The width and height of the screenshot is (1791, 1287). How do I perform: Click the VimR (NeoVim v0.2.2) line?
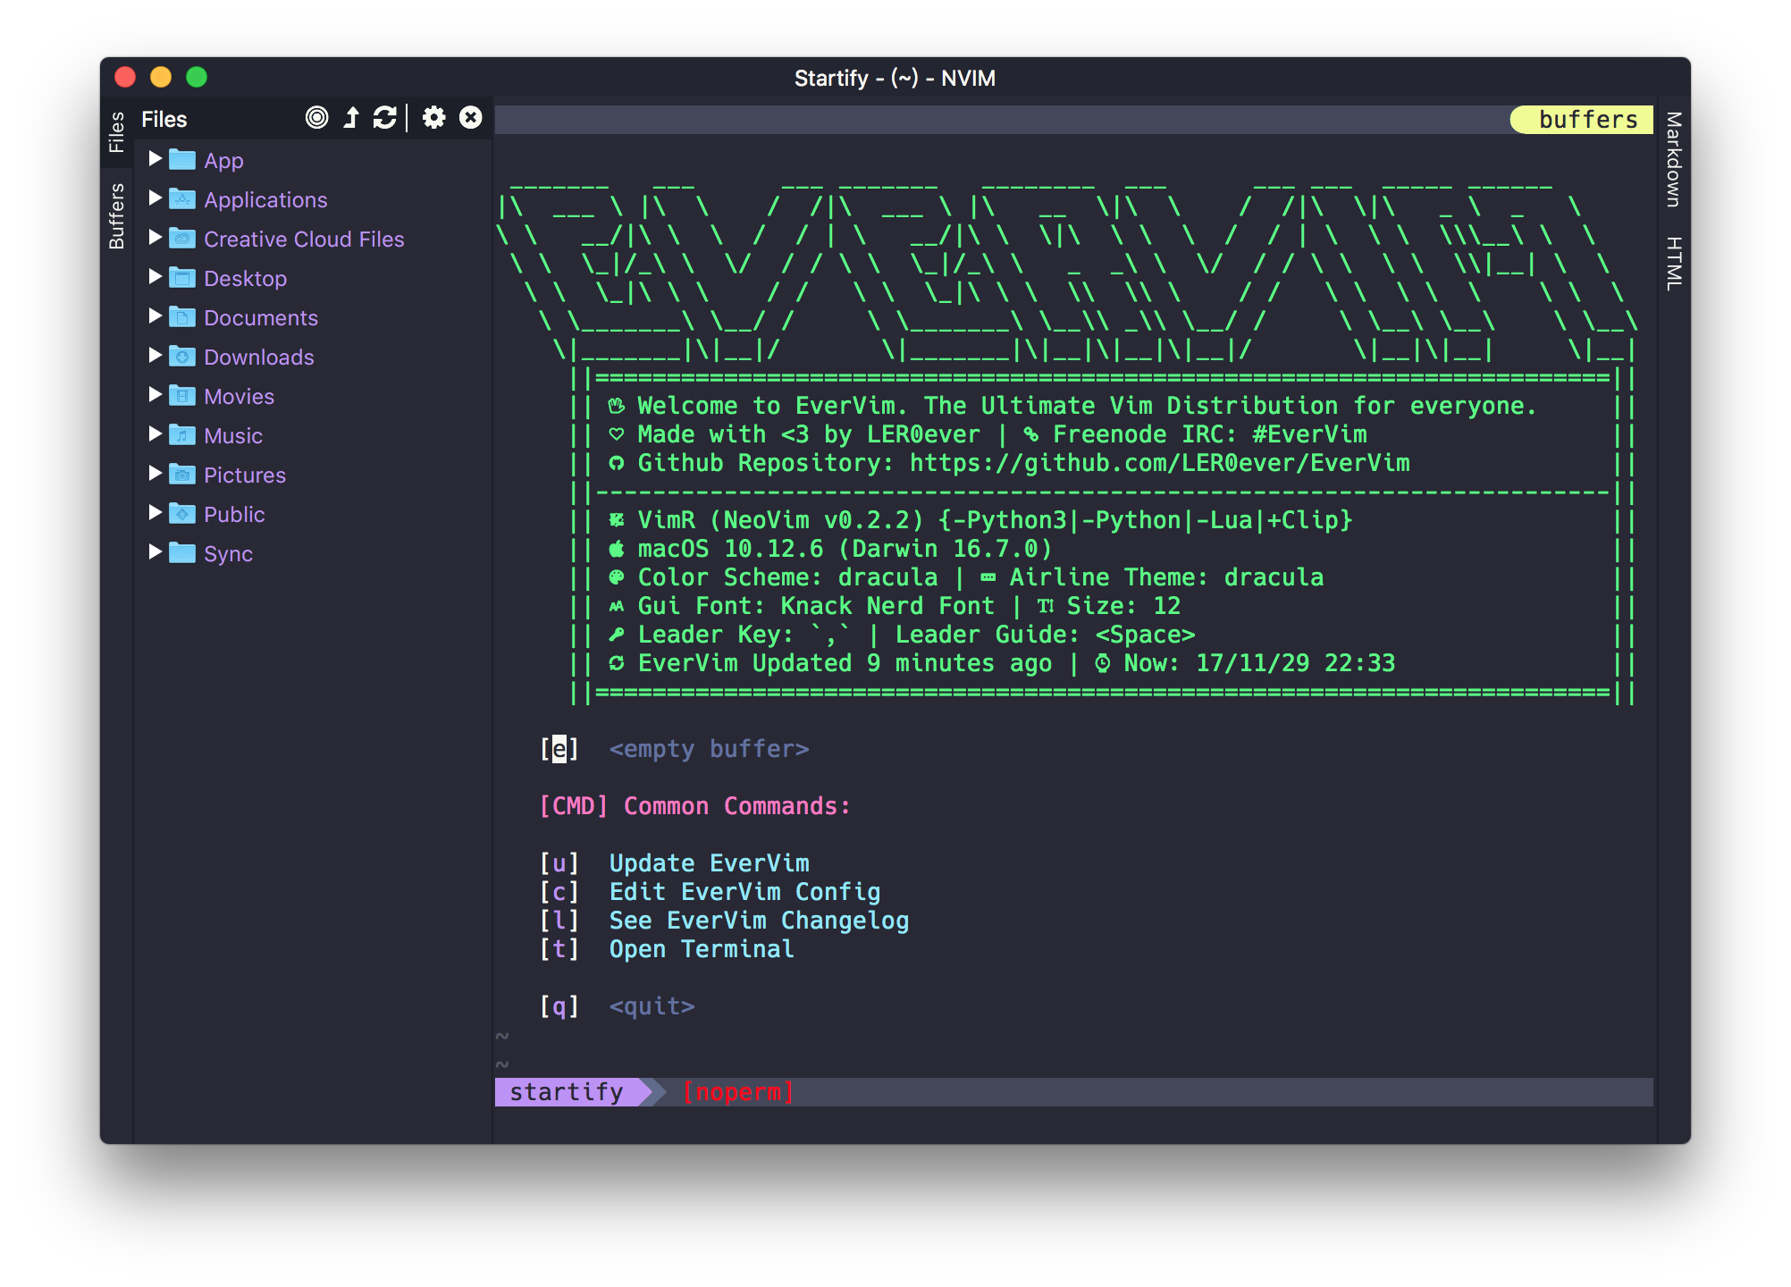(x=995, y=520)
